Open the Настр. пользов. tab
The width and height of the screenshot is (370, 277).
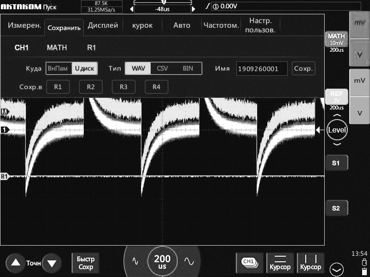pyautogui.click(x=260, y=25)
